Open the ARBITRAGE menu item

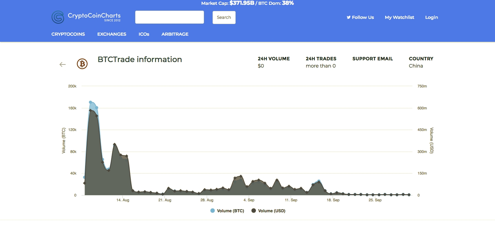[175, 34]
